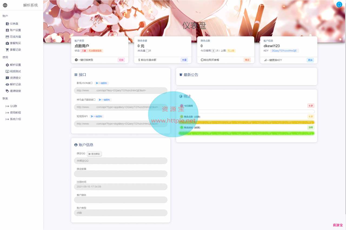This screenshot has height=230, width=346.
Task: Click the user icon next to 账户信息 heading
Action: point(76,145)
